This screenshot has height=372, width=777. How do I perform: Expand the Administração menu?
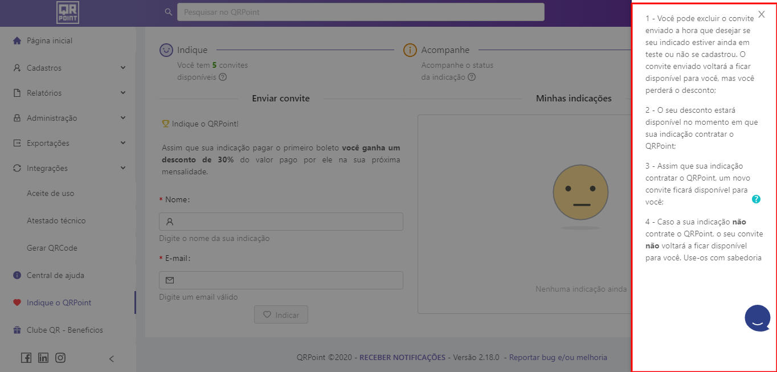(68, 118)
